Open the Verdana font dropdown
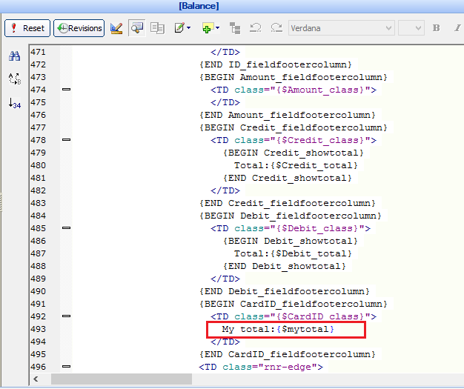This screenshot has width=464, height=389. [x=342, y=28]
